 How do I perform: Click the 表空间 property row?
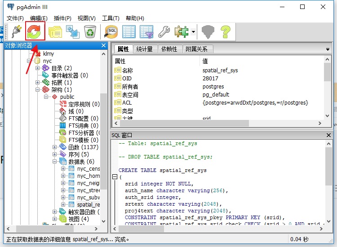[x=218, y=95]
